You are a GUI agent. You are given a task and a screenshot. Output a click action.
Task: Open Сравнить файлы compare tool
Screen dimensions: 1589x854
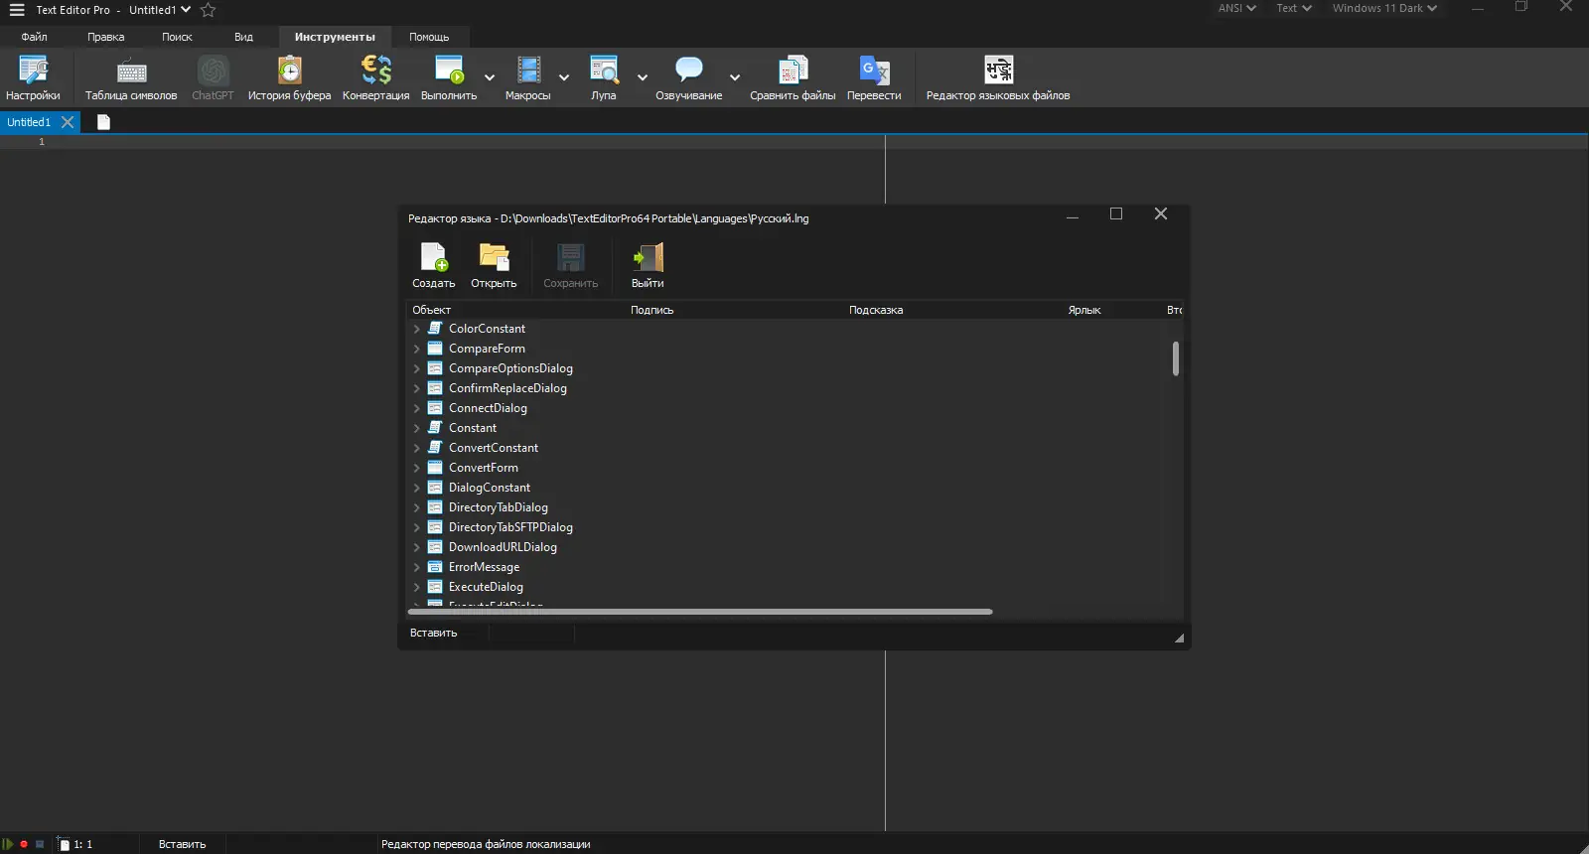coord(793,78)
